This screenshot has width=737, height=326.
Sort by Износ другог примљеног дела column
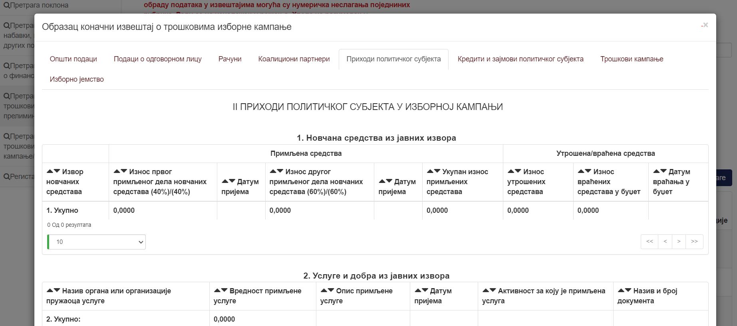click(276, 171)
